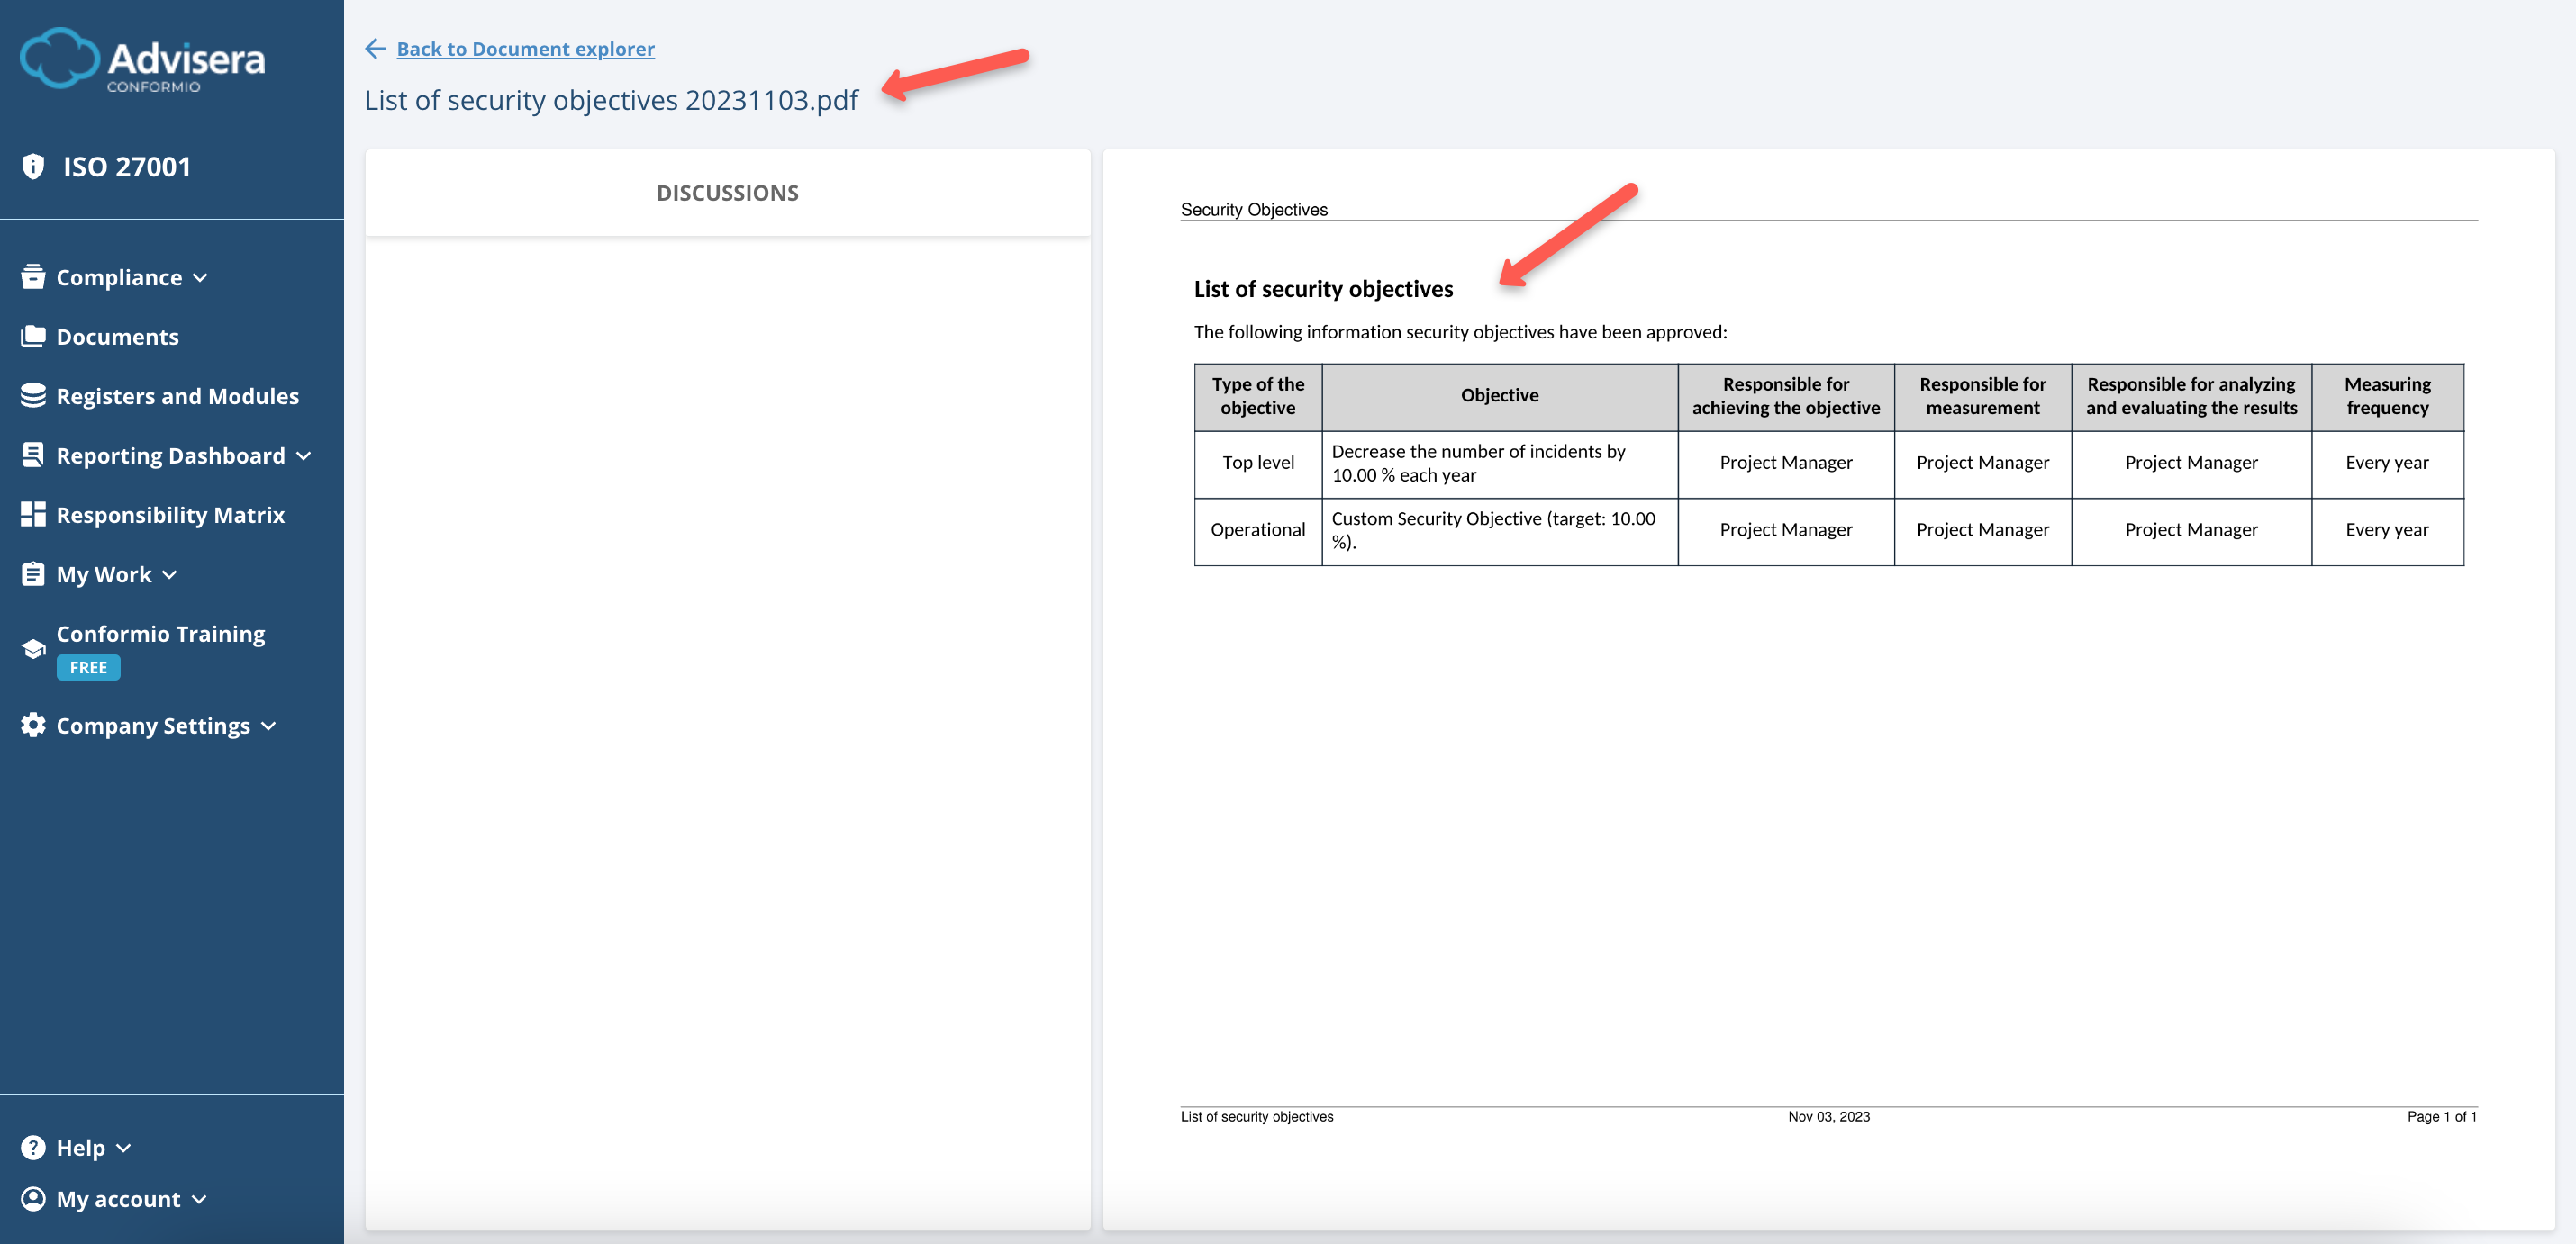Select Responsibility Matrix in the sidebar menu

coord(170,514)
